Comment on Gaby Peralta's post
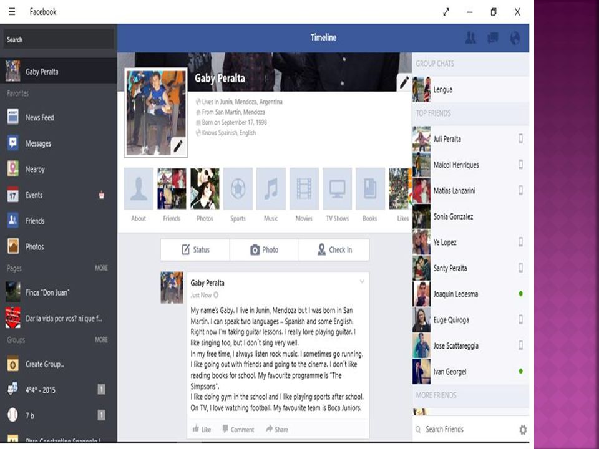The image size is (599, 449). click(x=238, y=429)
